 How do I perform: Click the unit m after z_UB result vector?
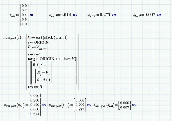(134, 105)
